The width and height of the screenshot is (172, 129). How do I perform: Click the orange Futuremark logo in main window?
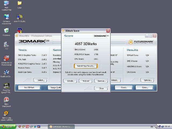(131, 42)
